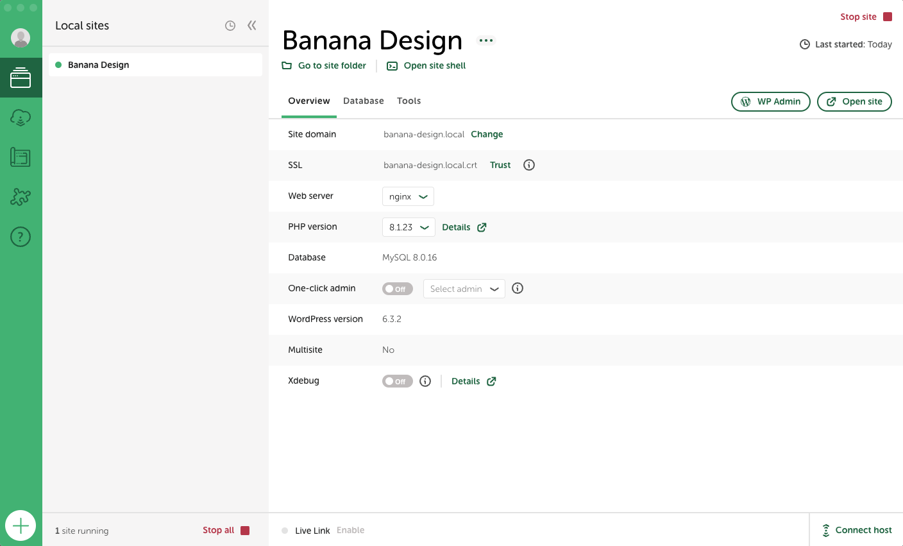Open the Select admin dropdown
Viewport: 903px width, 546px height.
click(464, 289)
